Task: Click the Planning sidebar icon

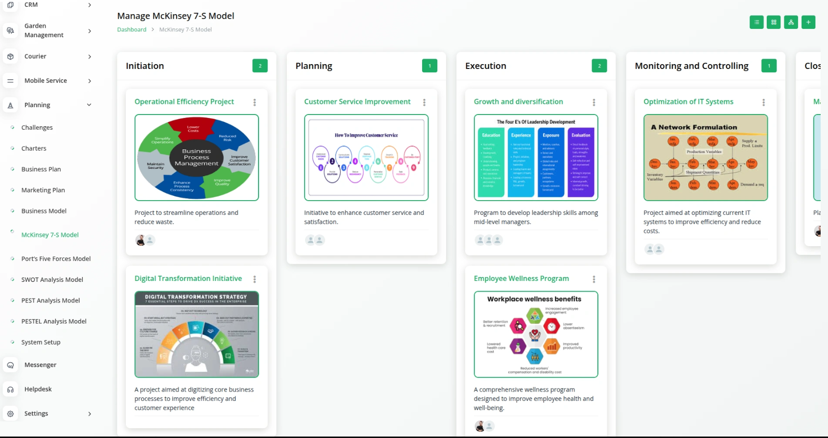Action: pyautogui.click(x=10, y=105)
